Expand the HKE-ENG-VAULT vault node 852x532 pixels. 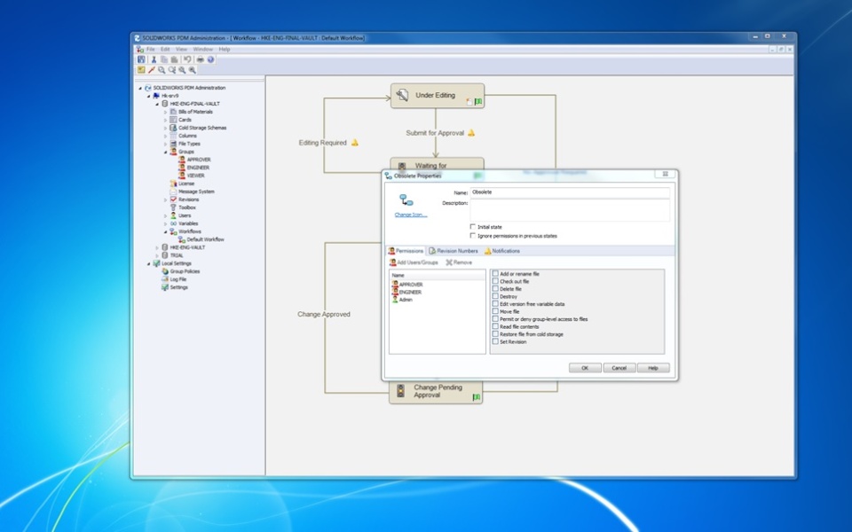(158, 247)
